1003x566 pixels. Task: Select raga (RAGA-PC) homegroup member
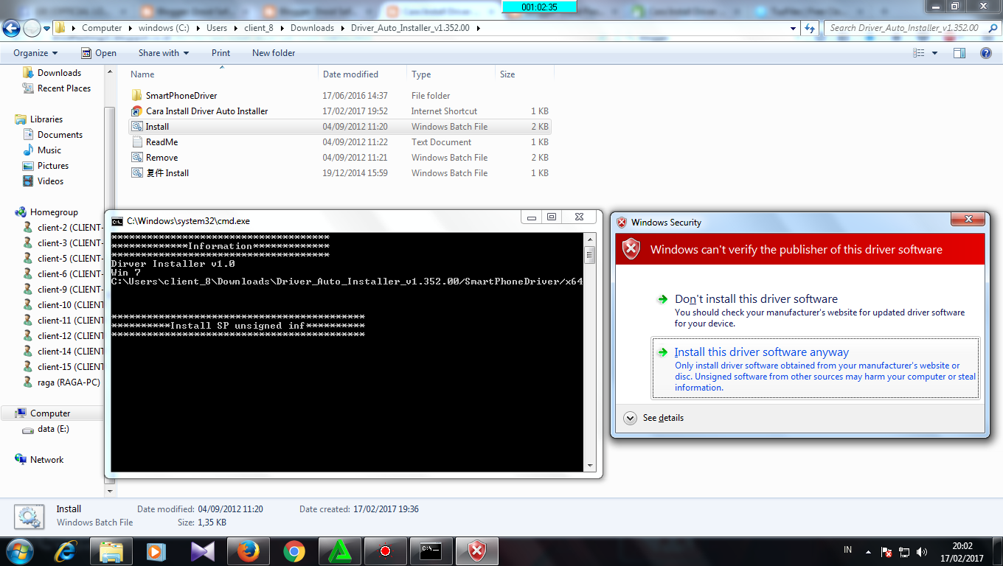[69, 382]
